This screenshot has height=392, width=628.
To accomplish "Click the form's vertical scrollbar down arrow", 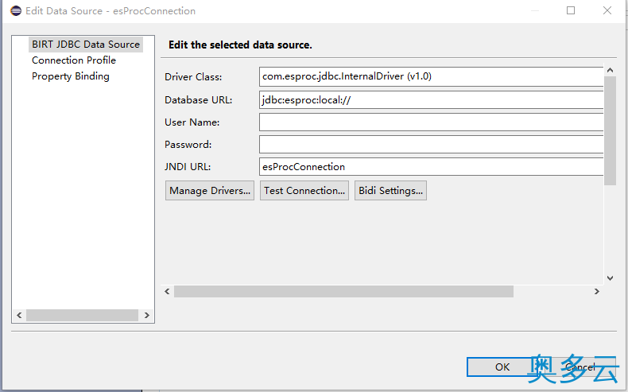I will tap(610, 278).
